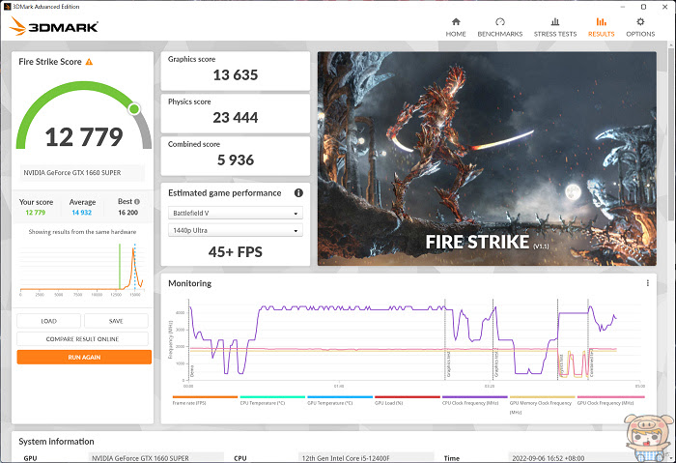
Task: Toggle CPU Temperature legend line
Action: coord(272,400)
